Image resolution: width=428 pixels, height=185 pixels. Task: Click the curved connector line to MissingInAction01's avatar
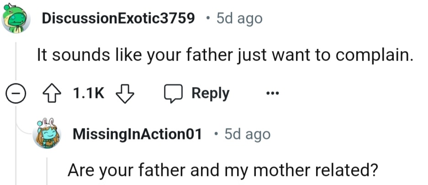coord(23,128)
